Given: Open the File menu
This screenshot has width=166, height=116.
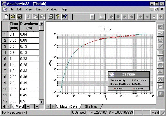Looking at the screenshot, I should [x=11, y=9].
